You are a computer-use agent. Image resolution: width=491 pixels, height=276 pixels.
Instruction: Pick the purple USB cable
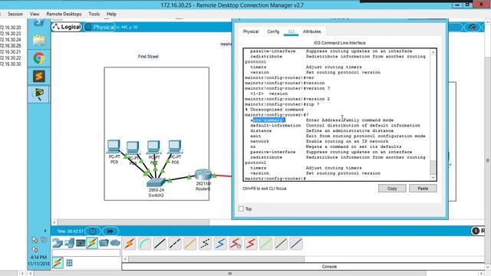click(296, 244)
